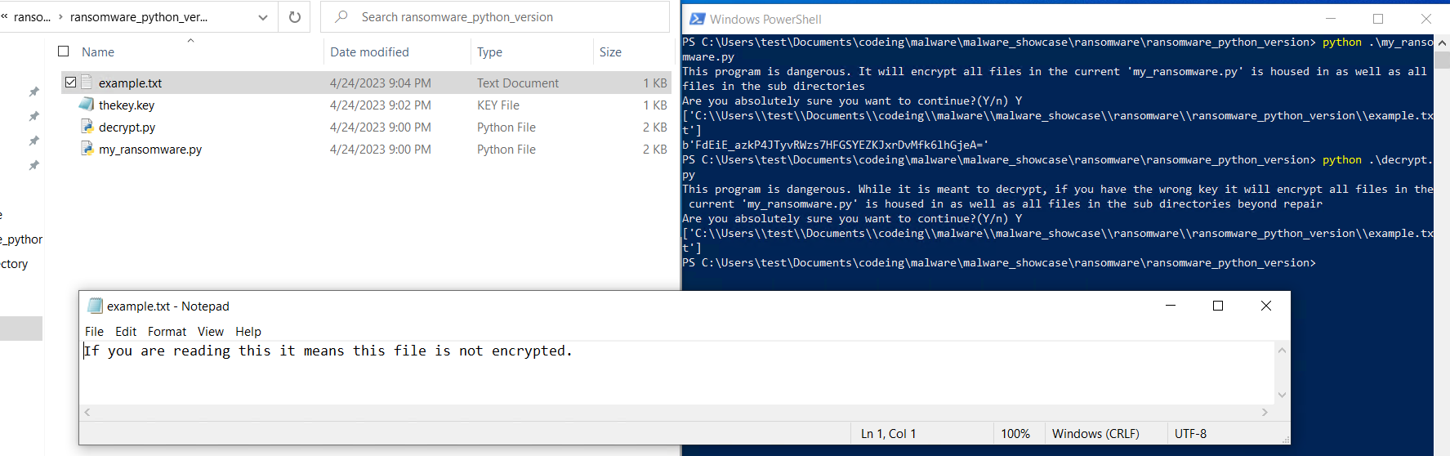The image size is (1450, 456).
Task: Click the example.txt file icon in Explorer
Action: (x=87, y=83)
